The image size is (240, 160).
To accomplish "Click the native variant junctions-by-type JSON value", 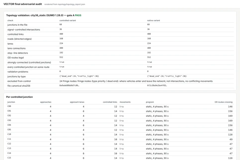I will 167,76.
